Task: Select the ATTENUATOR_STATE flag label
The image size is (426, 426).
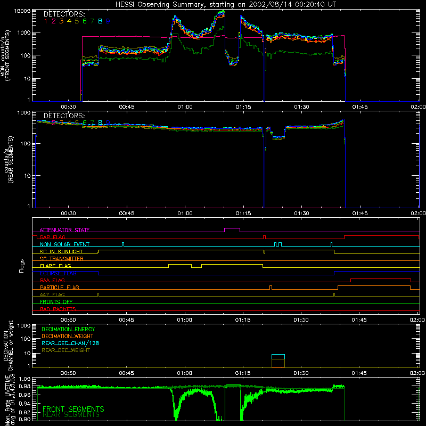Action: click(x=64, y=230)
